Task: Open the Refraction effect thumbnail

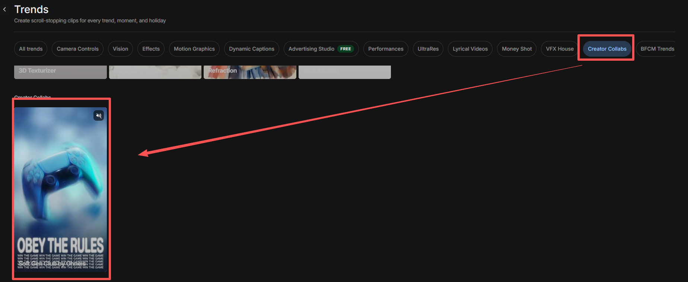Action: coord(250,72)
